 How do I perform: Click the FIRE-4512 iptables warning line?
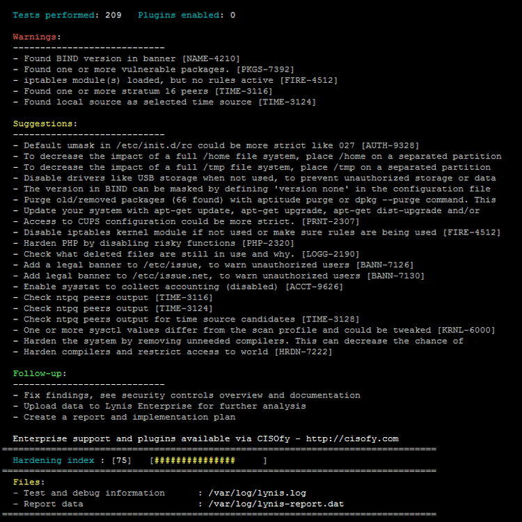[x=175, y=81]
